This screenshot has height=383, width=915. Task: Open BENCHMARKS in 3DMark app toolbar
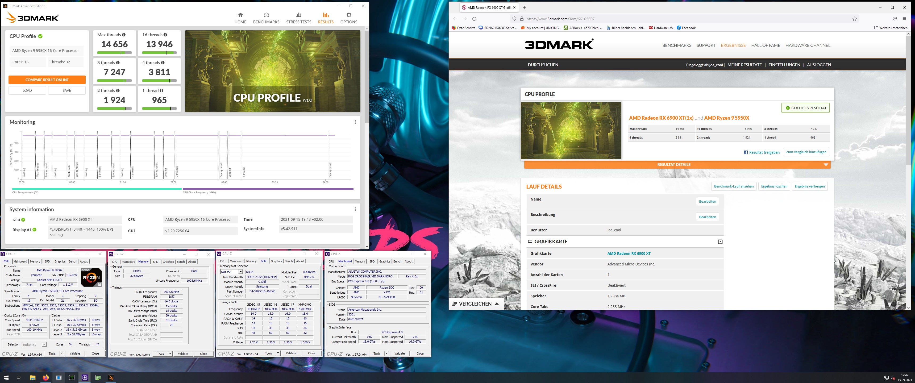(266, 18)
